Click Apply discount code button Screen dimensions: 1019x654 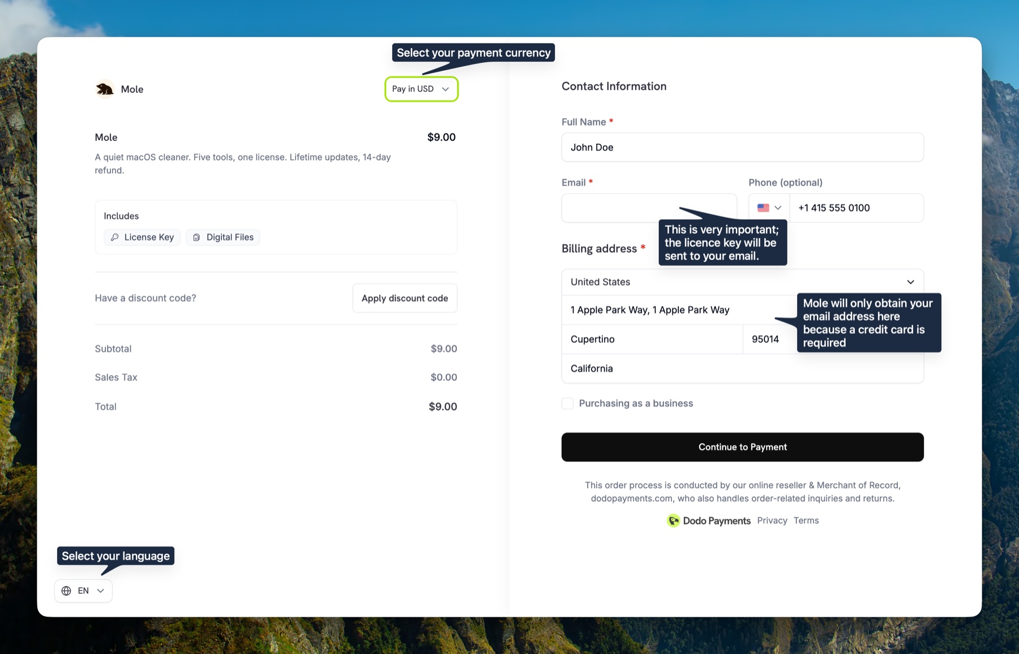pos(405,298)
